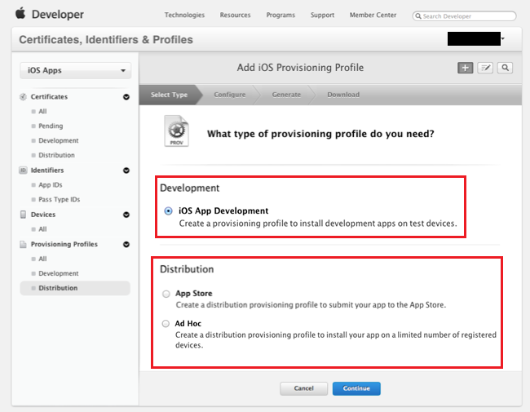Click the Provisioning Profiles sidebar heading
530x412 pixels.
point(64,244)
